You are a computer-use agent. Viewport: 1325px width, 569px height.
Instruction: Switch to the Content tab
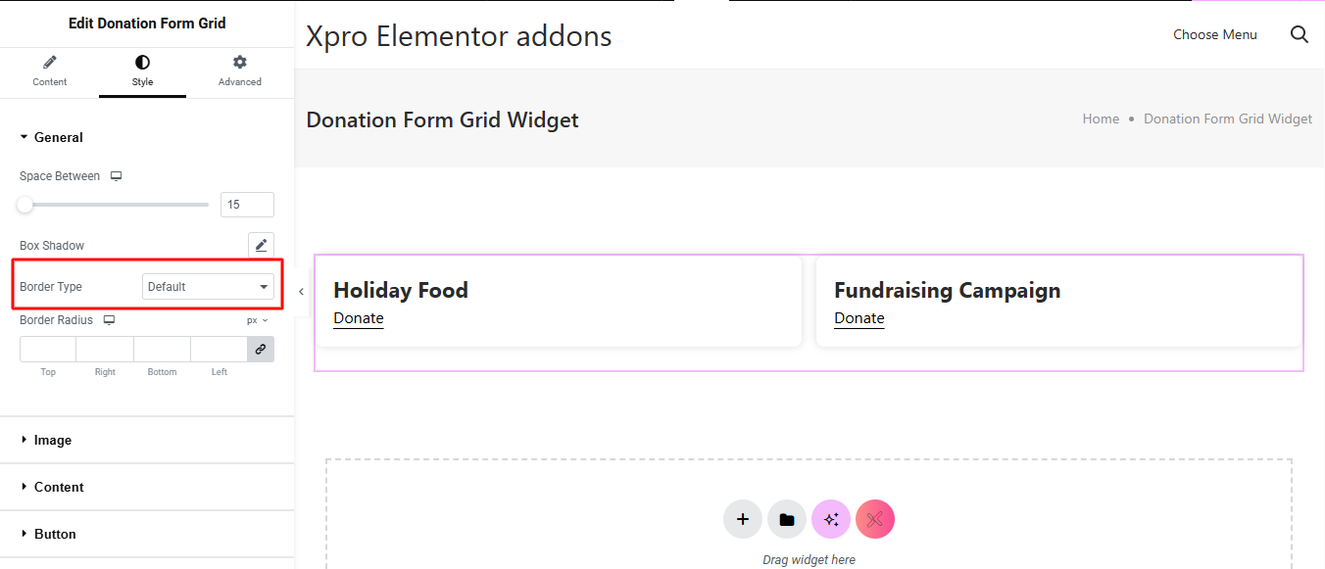pyautogui.click(x=49, y=71)
